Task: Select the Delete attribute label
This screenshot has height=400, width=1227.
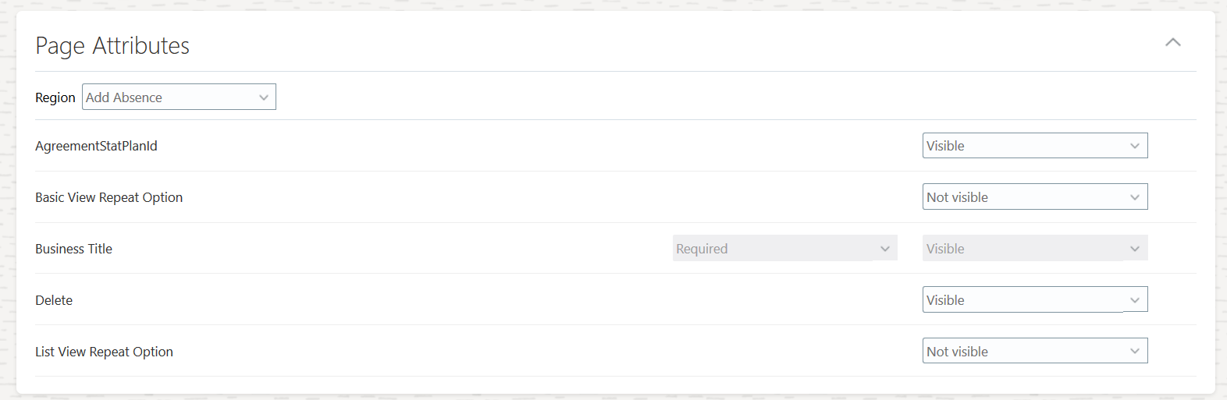Action: click(54, 300)
